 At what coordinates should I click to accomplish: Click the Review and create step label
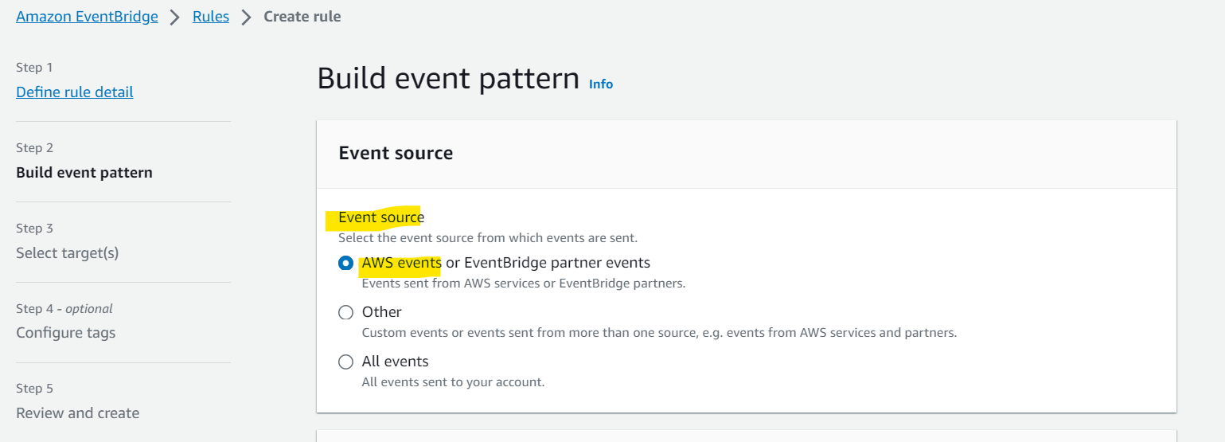78,413
